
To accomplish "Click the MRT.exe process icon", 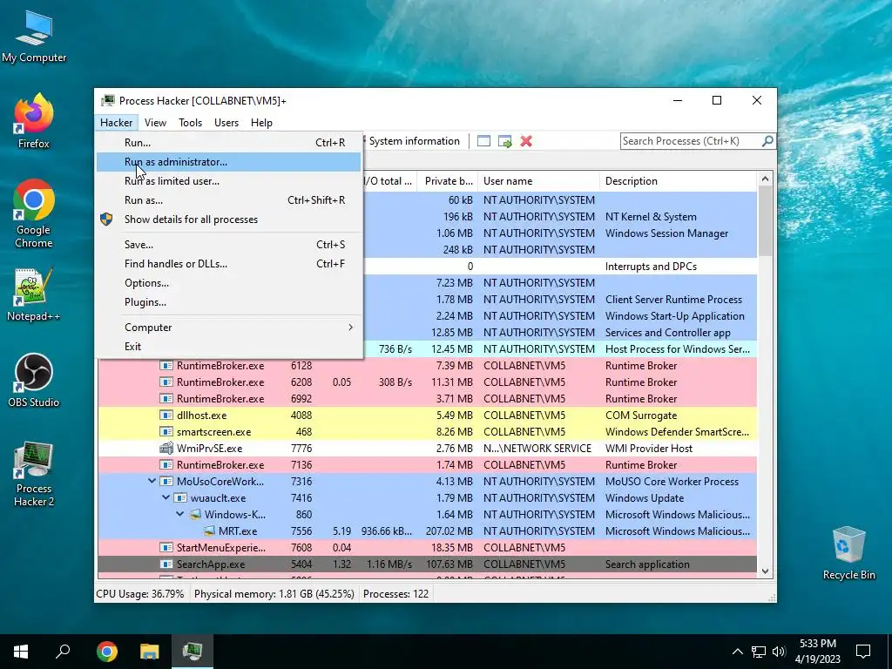I will tap(209, 530).
